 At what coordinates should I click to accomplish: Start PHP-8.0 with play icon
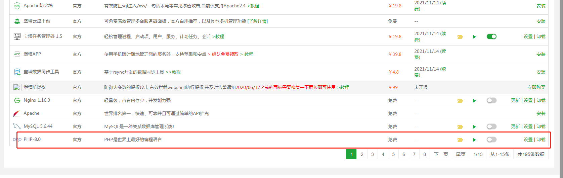click(474, 140)
